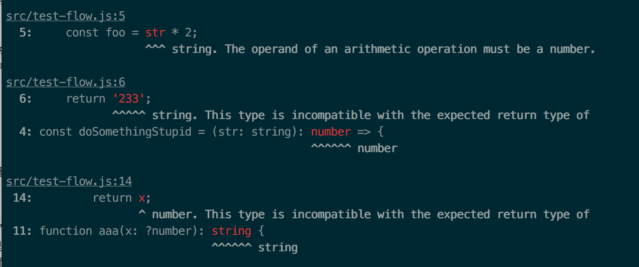This screenshot has width=639, height=267.
Task: Open the src/test-flow.js:5 file link
Action: tap(65, 16)
